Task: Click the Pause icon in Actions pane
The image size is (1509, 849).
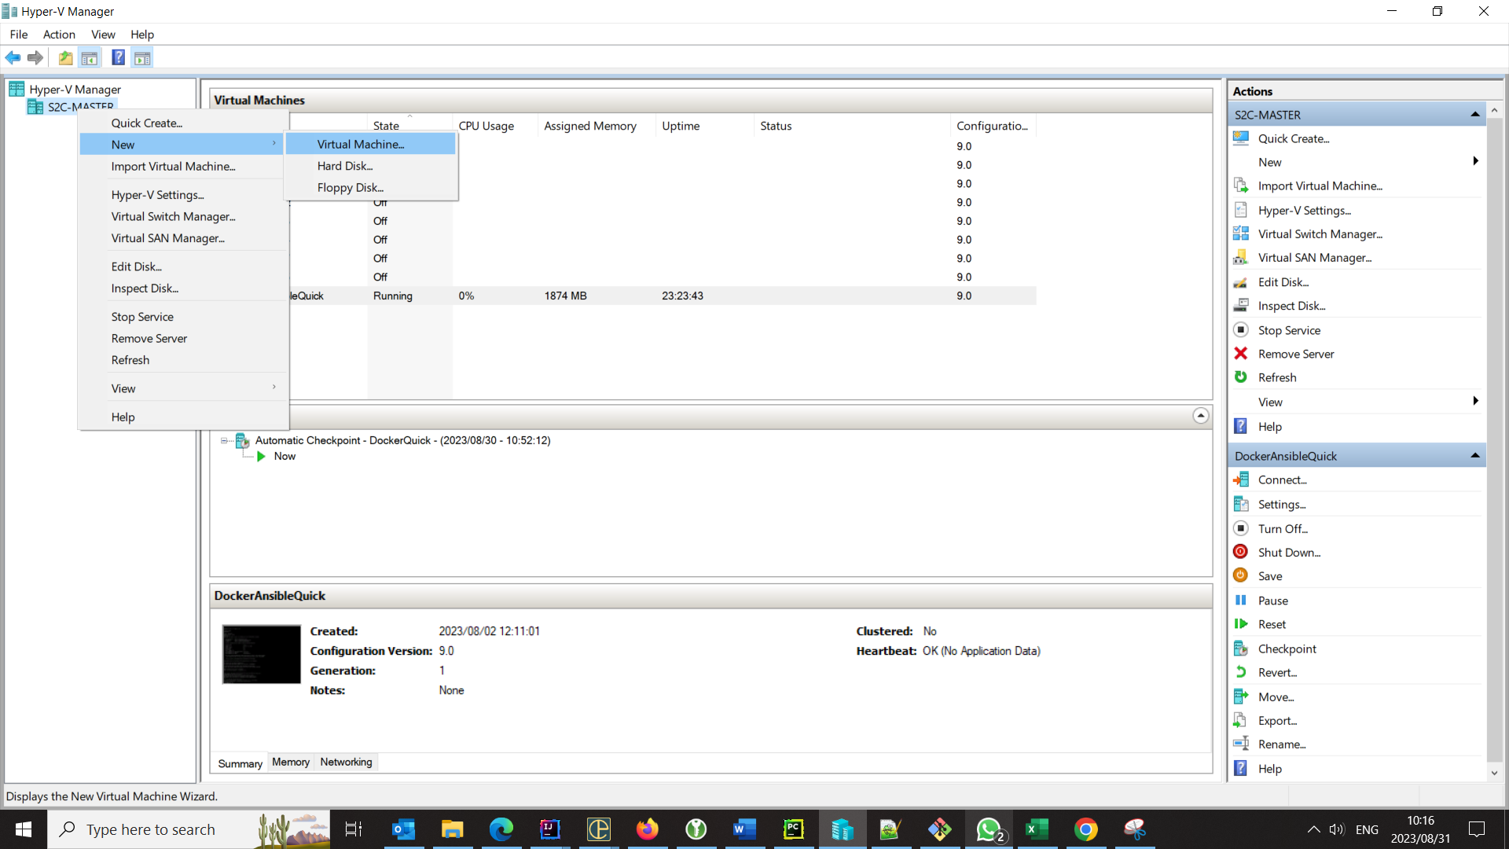Action: [x=1241, y=600]
